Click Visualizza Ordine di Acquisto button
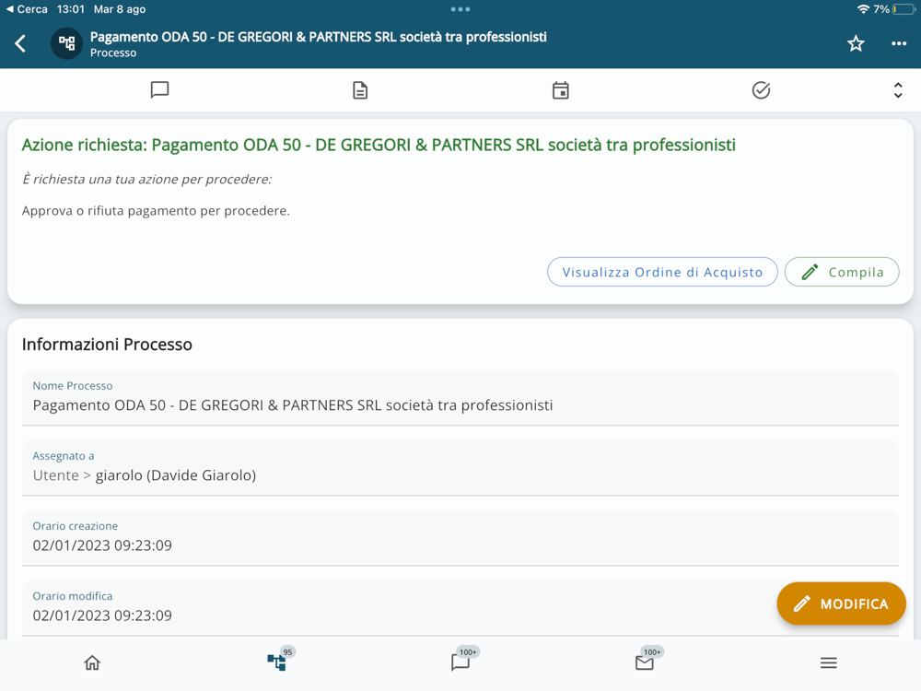The image size is (921, 691). tap(662, 272)
